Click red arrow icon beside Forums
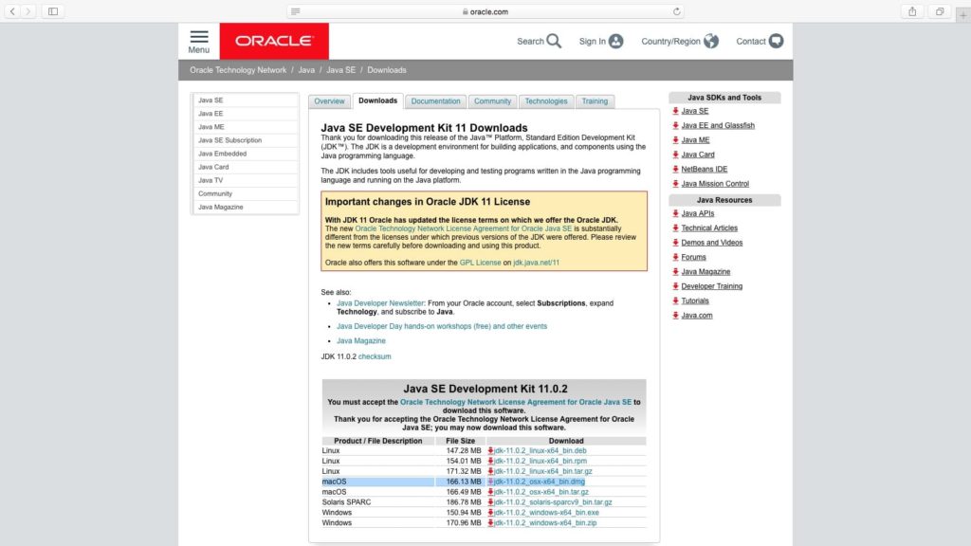 pos(675,257)
